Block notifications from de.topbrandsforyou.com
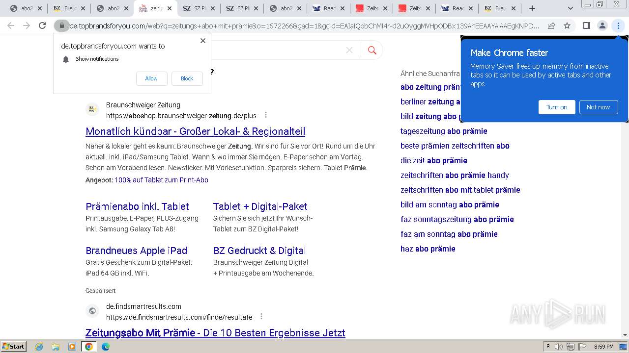 (x=187, y=78)
